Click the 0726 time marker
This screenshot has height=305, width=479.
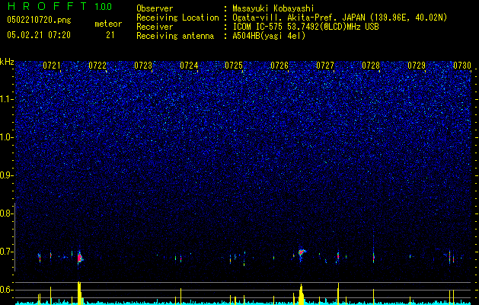279,66
